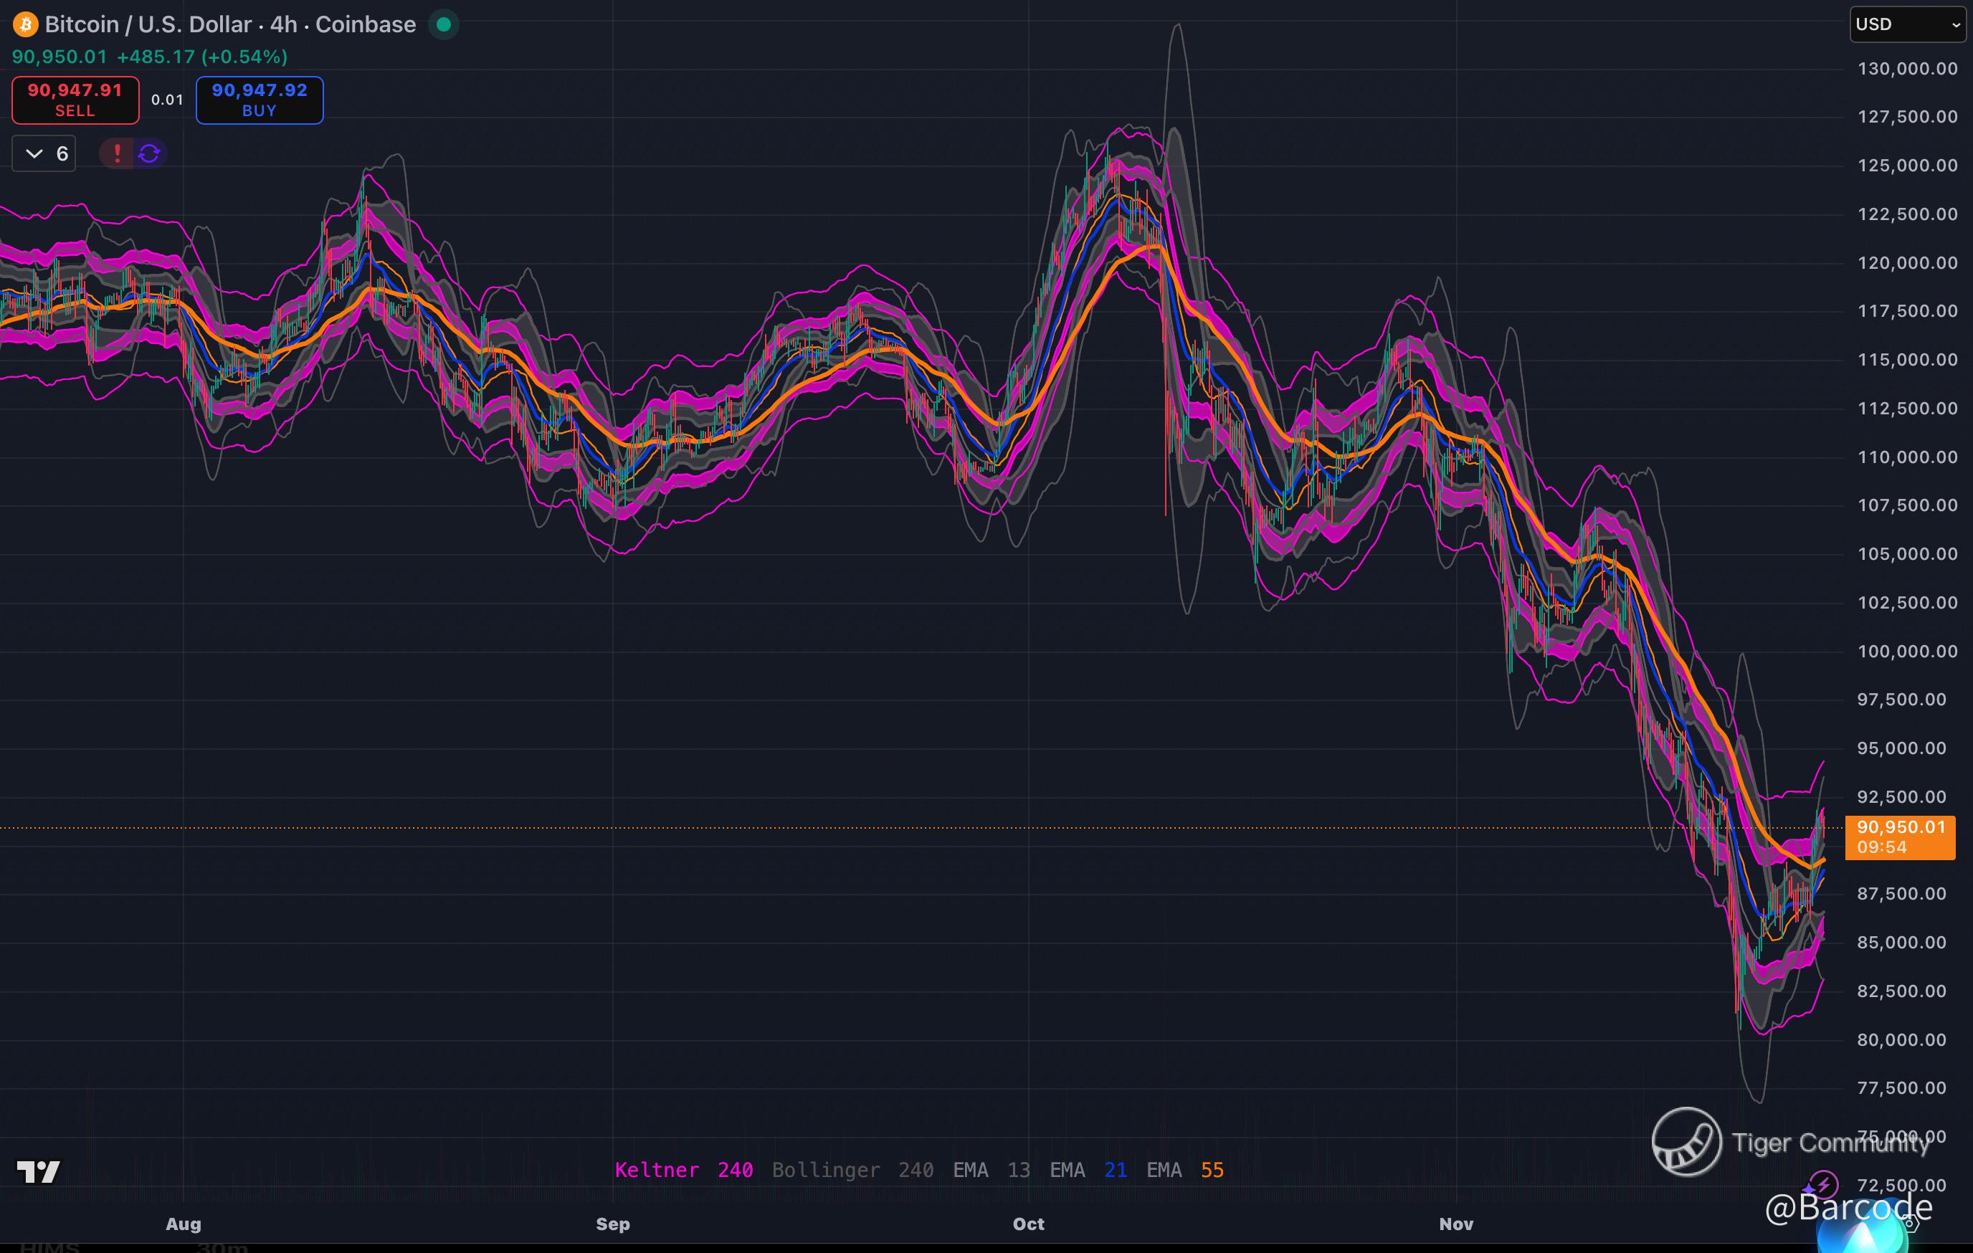Click the purple refresh arrows icon
This screenshot has width=1973, height=1253.
click(149, 153)
